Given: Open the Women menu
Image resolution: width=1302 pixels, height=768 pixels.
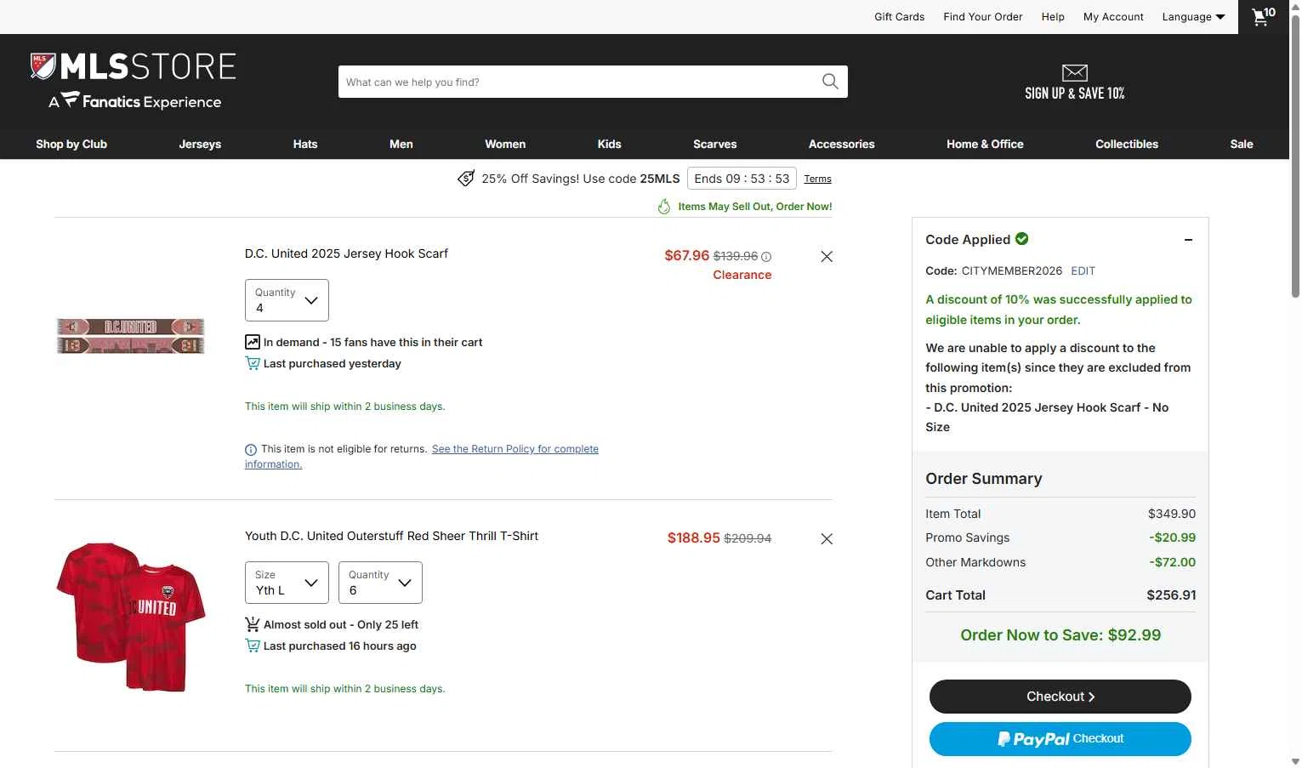Looking at the screenshot, I should coord(505,144).
